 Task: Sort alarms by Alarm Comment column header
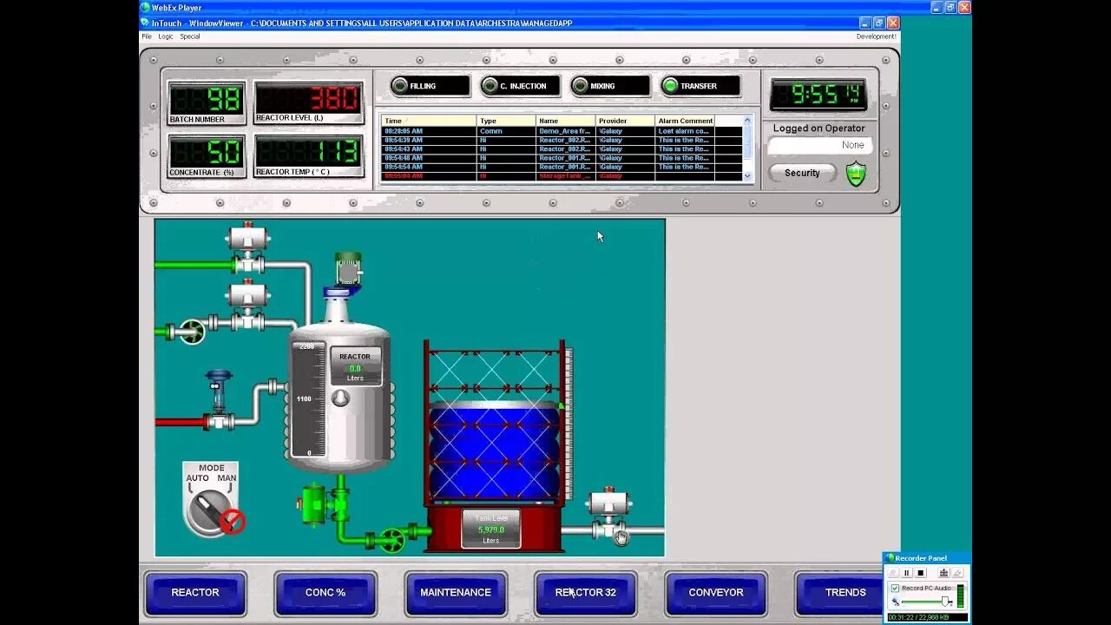[685, 121]
